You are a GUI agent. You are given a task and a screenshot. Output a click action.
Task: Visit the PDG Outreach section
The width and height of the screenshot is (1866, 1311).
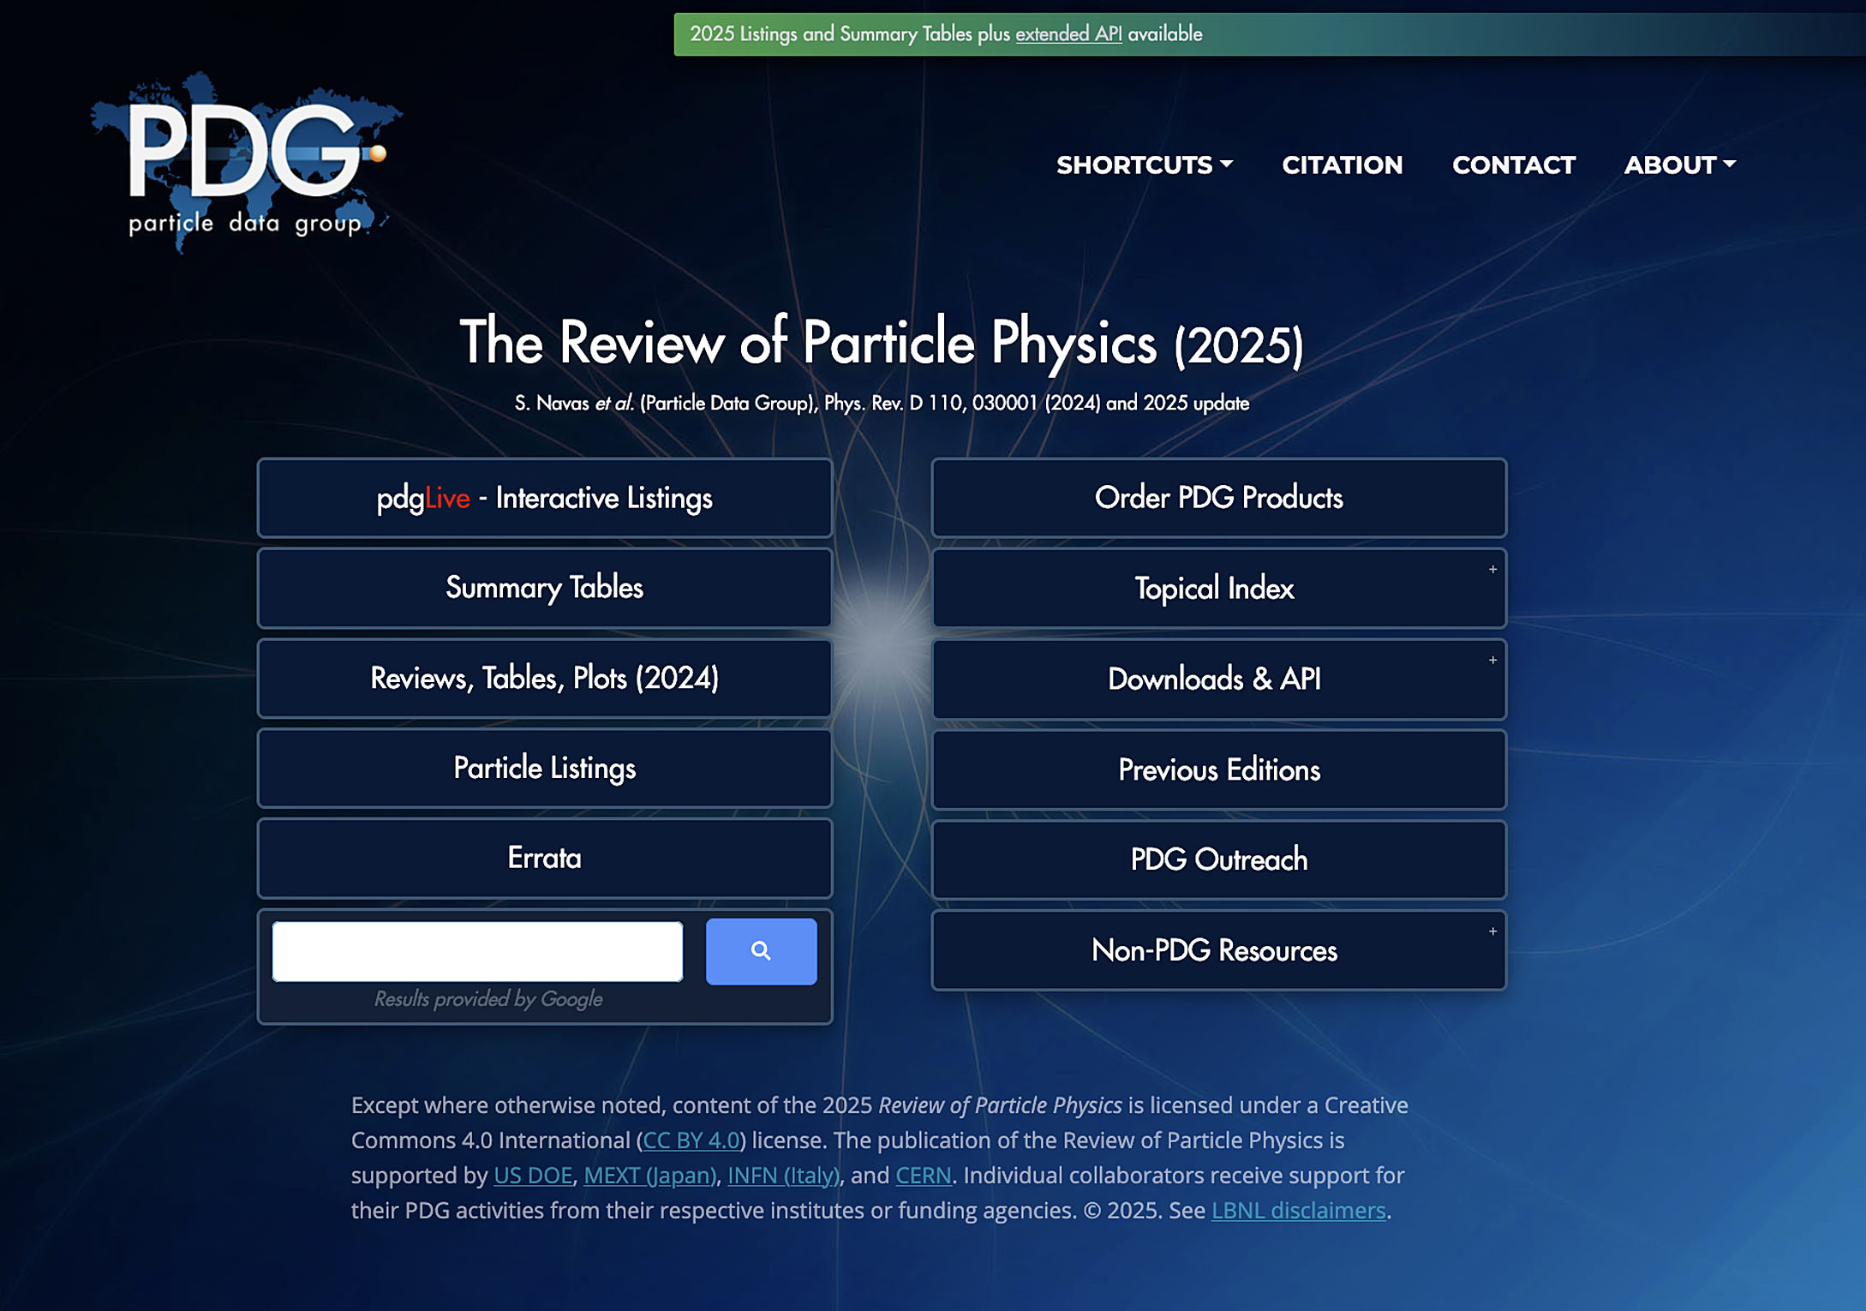(x=1218, y=859)
